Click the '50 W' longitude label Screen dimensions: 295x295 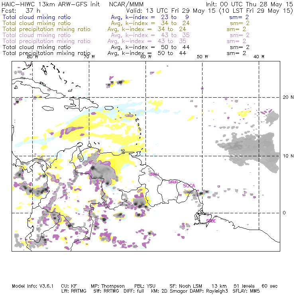tap(203, 57)
